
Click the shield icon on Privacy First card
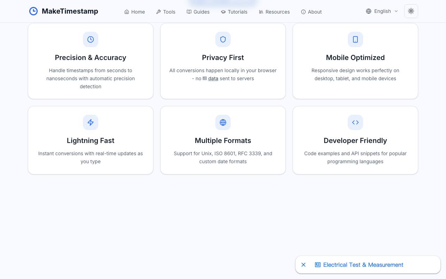click(x=223, y=39)
